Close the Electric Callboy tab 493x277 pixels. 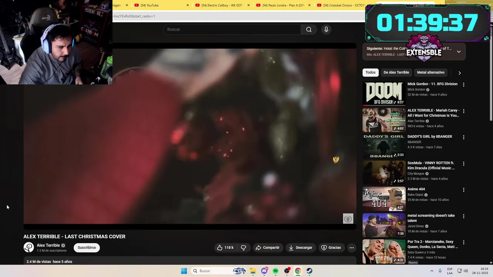(x=248, y=5)
